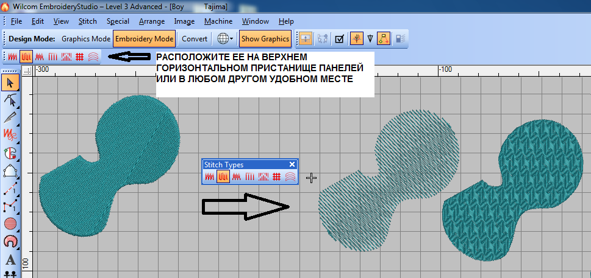The height and width of the screenshot is (278, 591).
Task: Close the floating Stitch Types panel
Action: click(x=292, y=164)
